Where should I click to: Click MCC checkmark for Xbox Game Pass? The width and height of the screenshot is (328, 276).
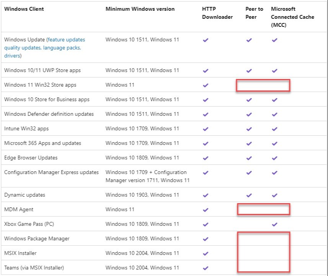pos(275,224)
